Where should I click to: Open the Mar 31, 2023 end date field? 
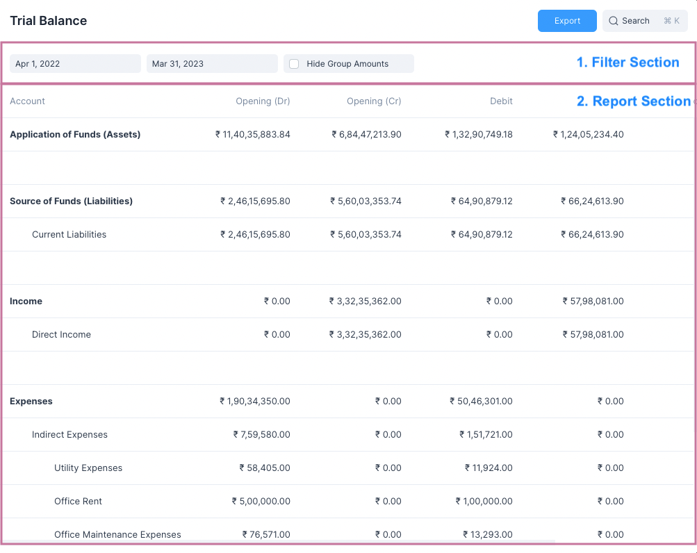pyautogui.click(x=212, y=64)
